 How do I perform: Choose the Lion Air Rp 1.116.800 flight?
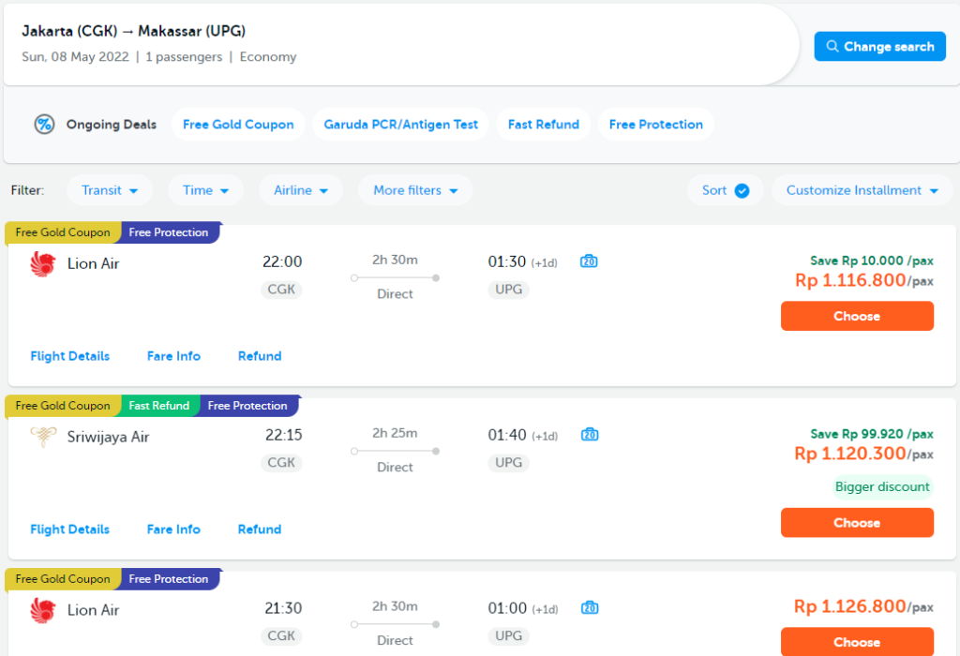pyautogui.click(x=857, y=316)
